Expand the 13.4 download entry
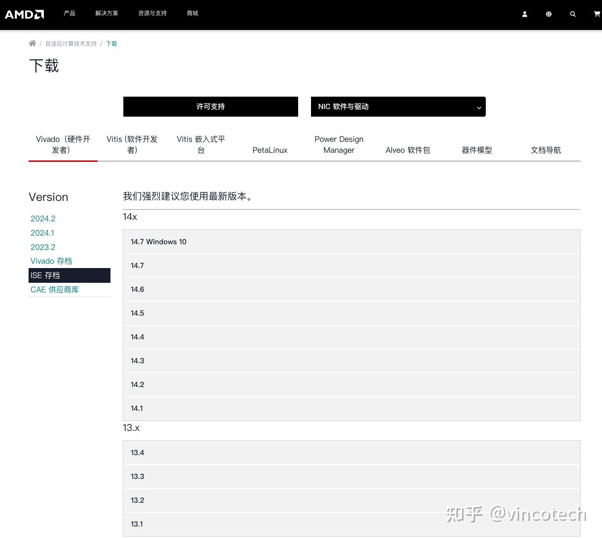Viewport: 602px width, 538px height. 352,452
